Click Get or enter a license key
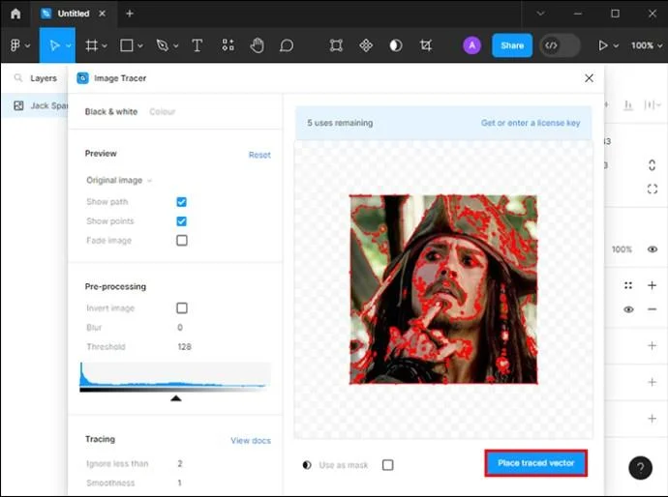Screen dimensions: 668x497 pos(531,123)
